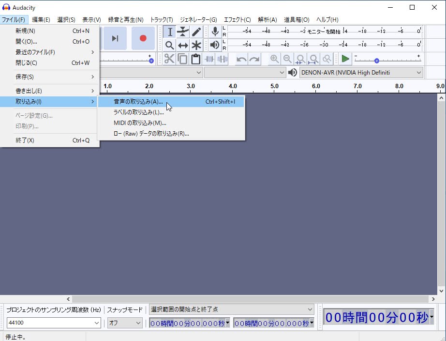Image resolution: width=446 pixels, height=341 pixels.
Task: Click the recording meter to start monitoring
Action: (x=323, y=31)
